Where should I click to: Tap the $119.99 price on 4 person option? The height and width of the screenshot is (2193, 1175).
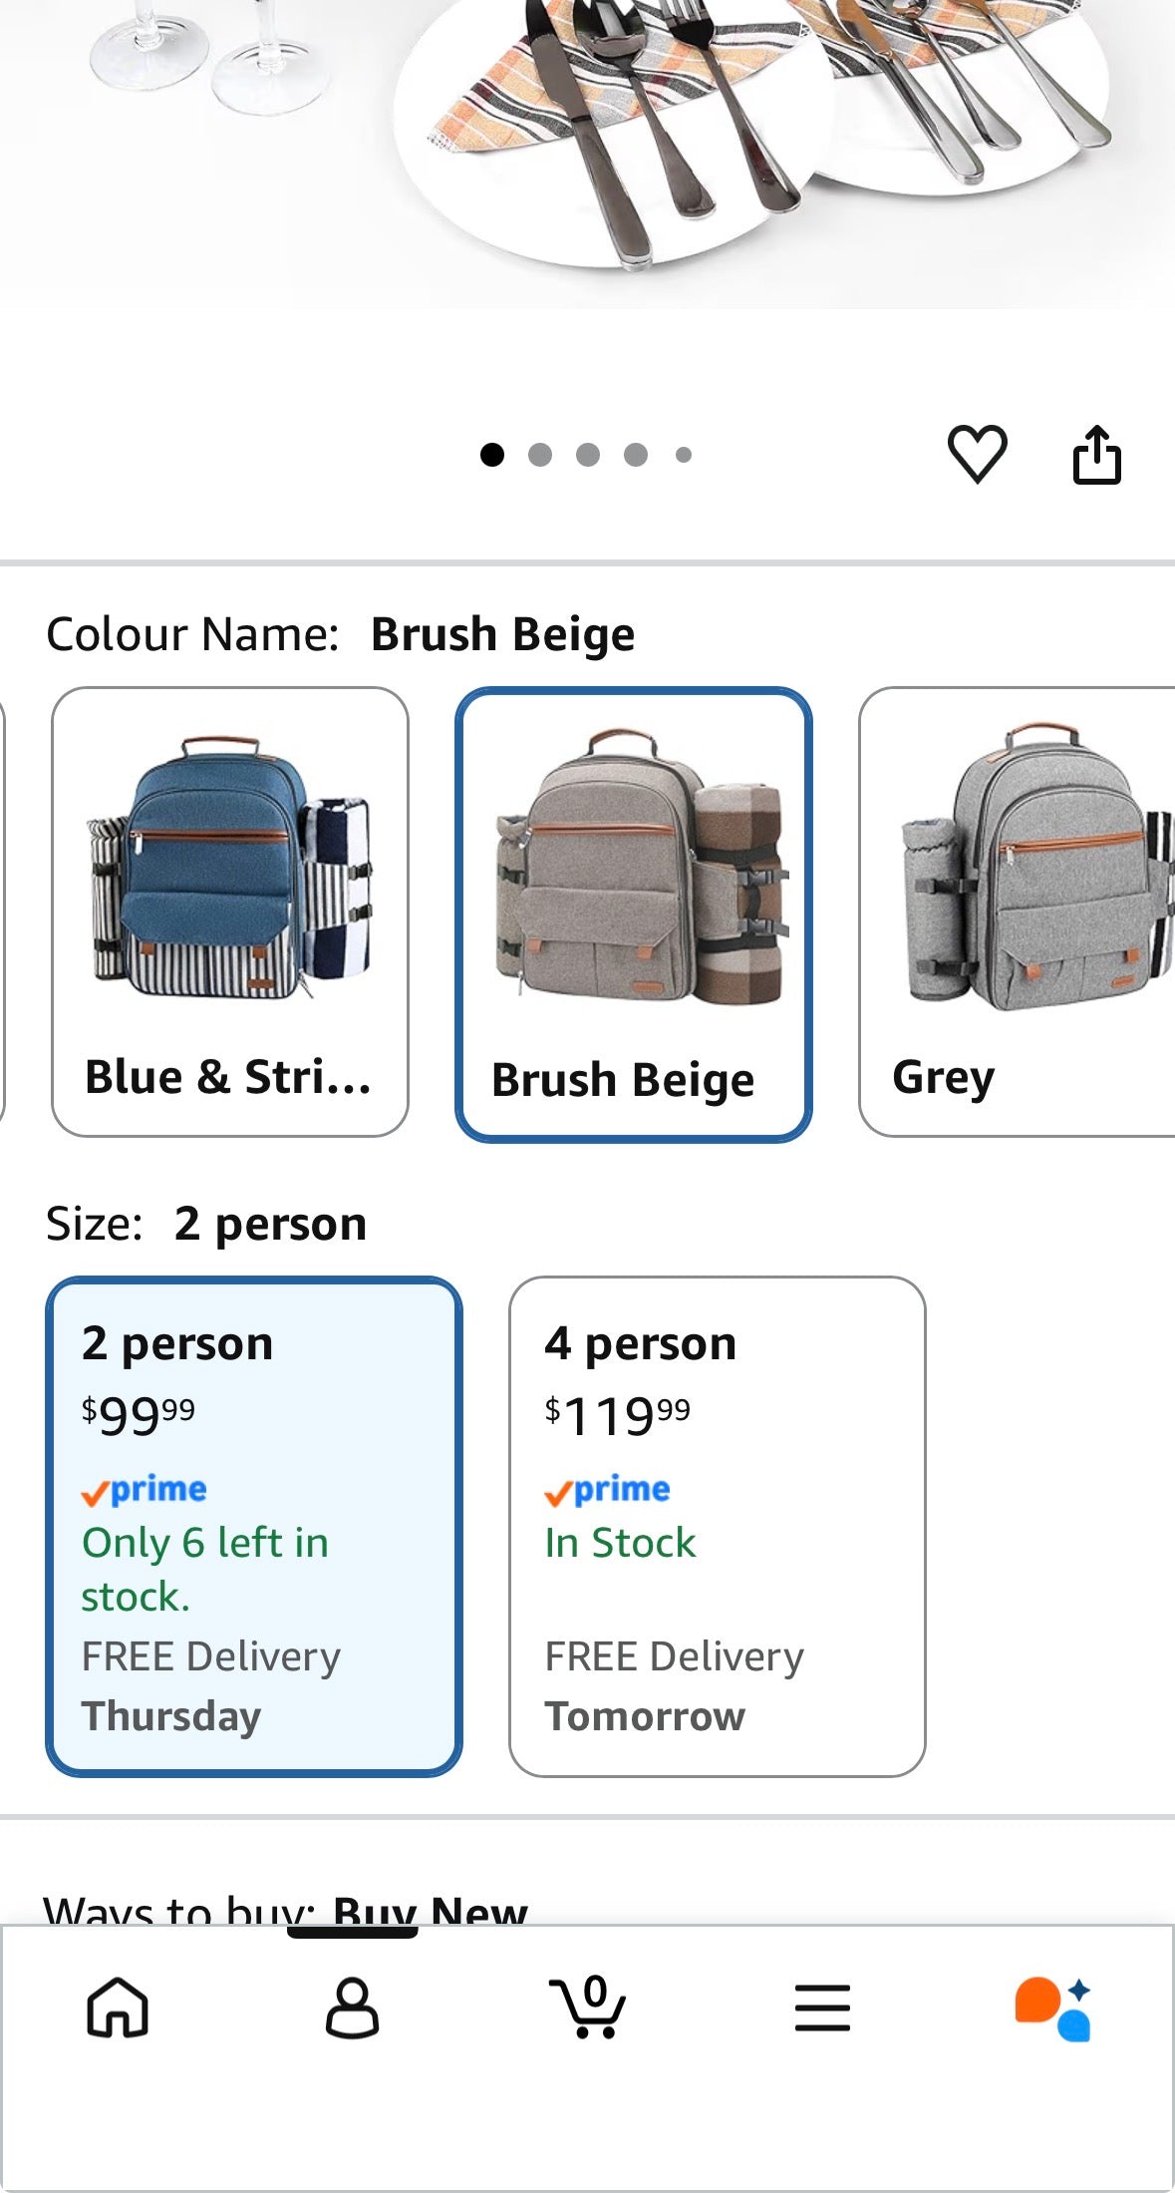point(617,1414)
